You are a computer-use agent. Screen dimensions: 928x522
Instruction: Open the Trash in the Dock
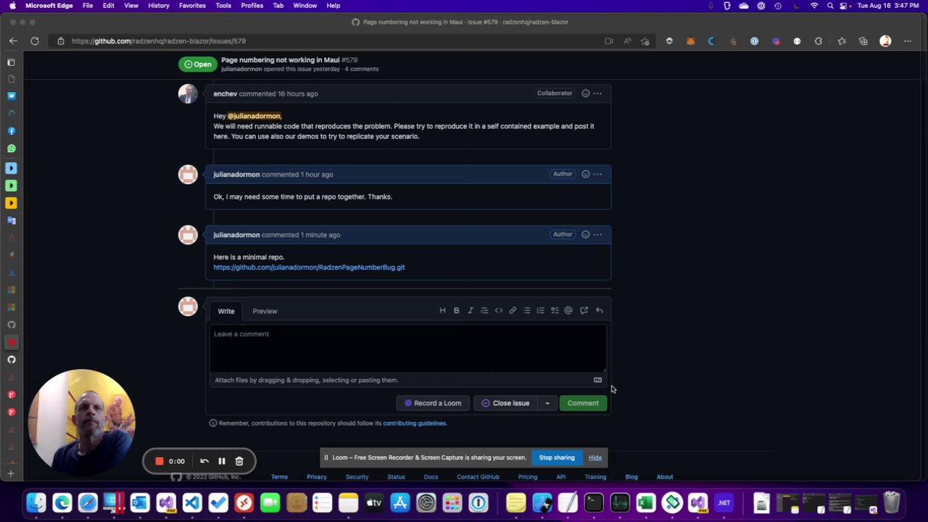coord(891,502)
